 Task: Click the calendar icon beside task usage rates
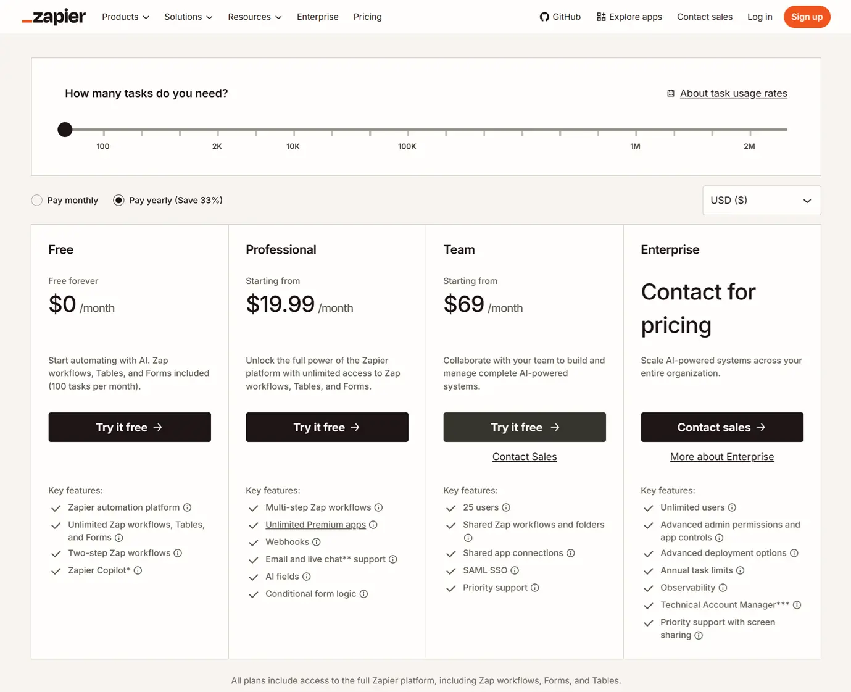[671, 93]
